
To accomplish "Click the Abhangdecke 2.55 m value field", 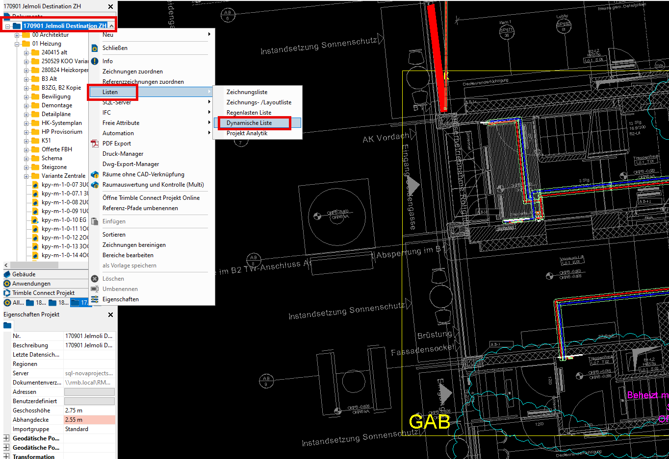I will pyautogui.click(x=89, y=420).
